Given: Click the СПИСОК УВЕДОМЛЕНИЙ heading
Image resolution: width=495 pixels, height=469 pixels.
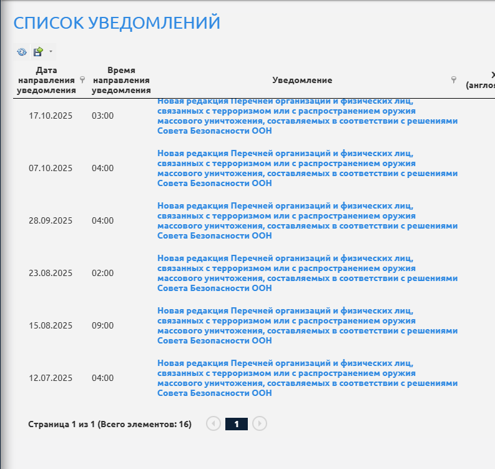Looking at the screenshot, I should [117, 22].
